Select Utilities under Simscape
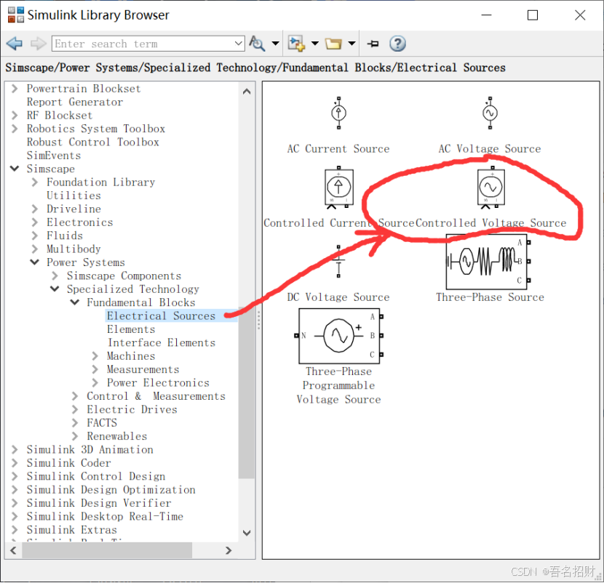This screenshot has height=583, width=604. coord(73,196)
